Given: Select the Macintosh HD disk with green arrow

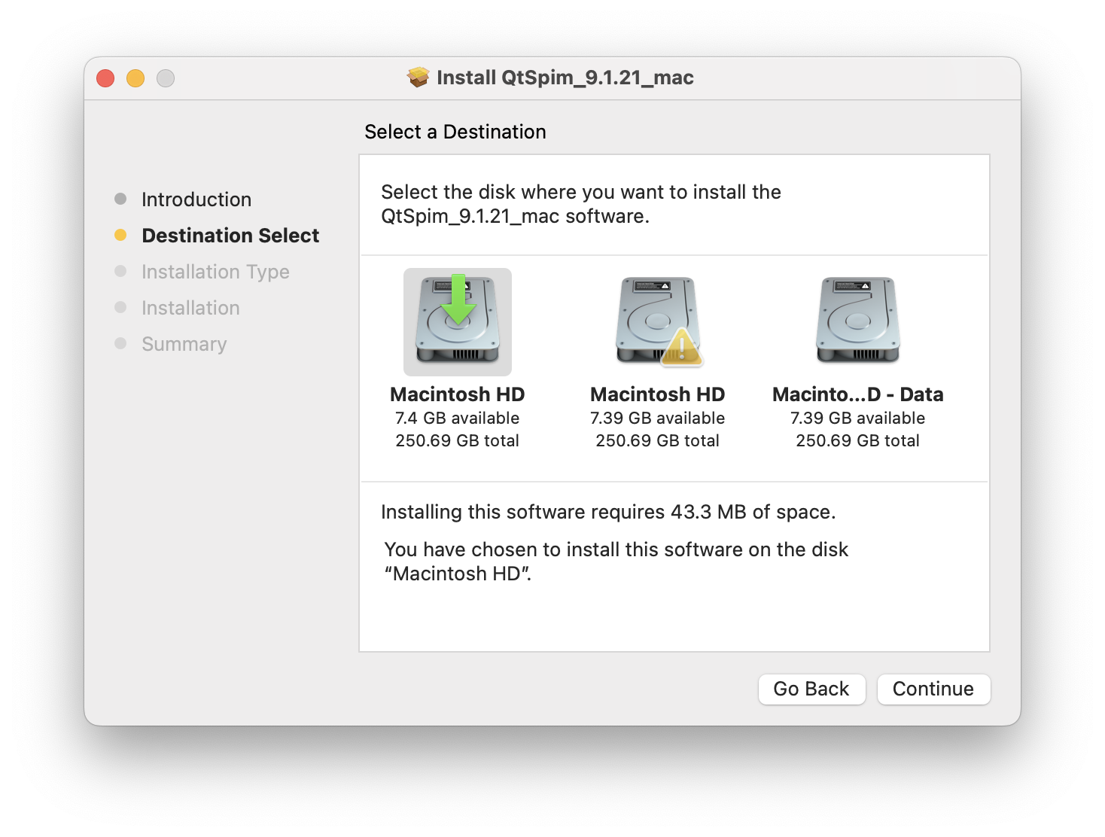Looking at the screenshot, I should pos(458,321).
